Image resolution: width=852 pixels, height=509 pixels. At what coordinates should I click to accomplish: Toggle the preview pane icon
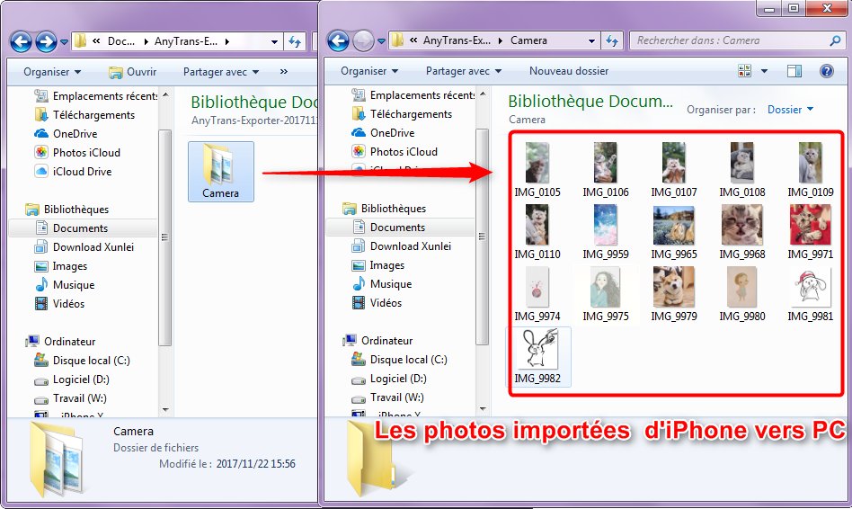[794, 71]
